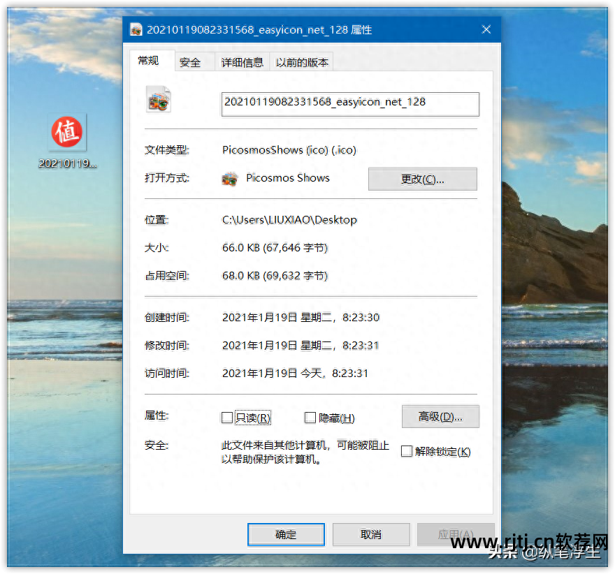Viewport: 615px width, 574px height.
Task: Click the desktop file label 20210119...
Action: click(68, 163)
